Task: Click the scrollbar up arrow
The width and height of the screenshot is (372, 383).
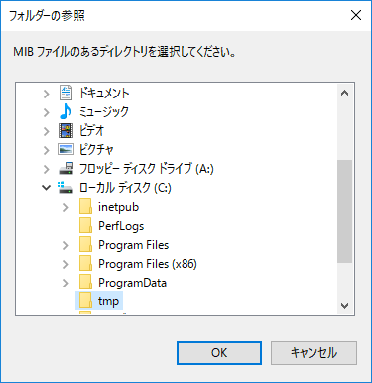Action: tap(345, 93)
